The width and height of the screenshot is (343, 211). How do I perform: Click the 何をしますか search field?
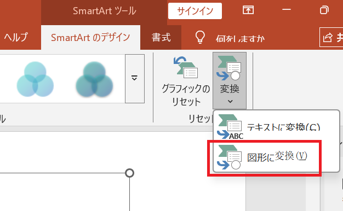(x=240, y=38)
